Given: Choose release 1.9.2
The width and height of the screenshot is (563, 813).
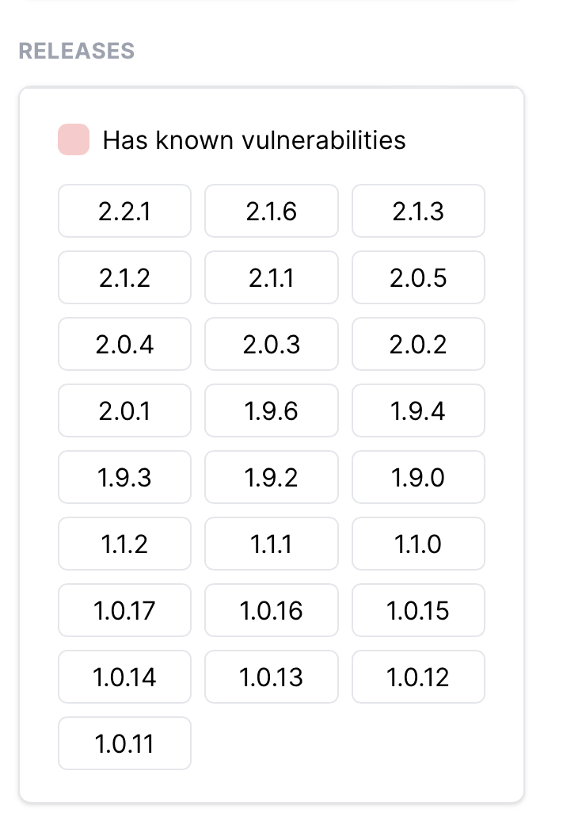Looking at the screenshot, I should [x=272, y=478].
